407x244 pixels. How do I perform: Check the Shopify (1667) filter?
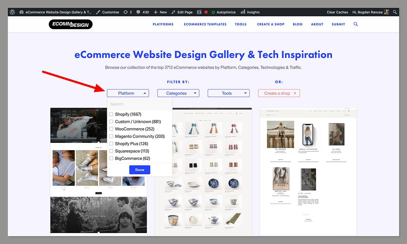click(111, 114)
